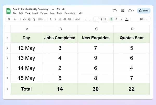The height and width of the screenshot is (105, 156).
Task: Open the Data menu
Action: pyautogui.click(x=52, y=13)
